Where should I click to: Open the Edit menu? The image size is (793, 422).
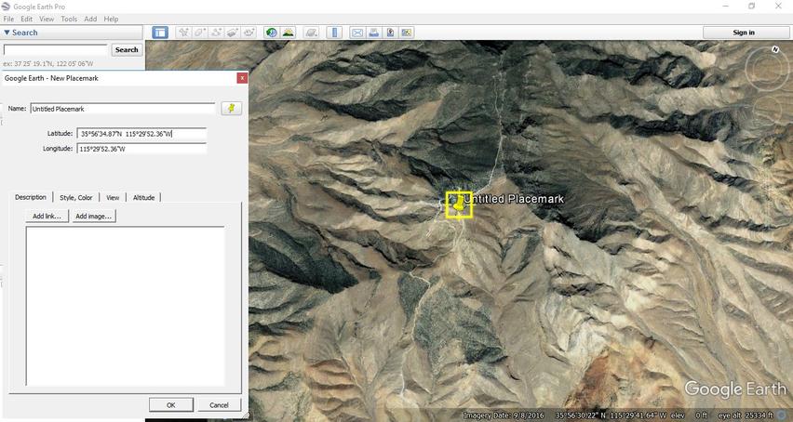26,19
